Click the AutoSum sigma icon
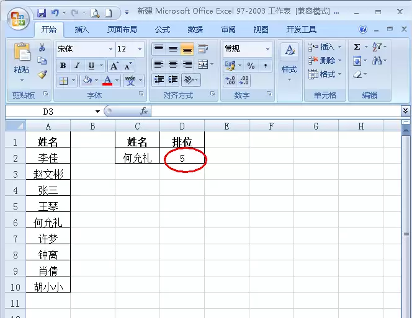This screenshot has width=412, height=318. pyautogui.click(x=357, y=47)
